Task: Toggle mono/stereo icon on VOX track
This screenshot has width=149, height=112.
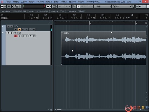Action: click(27, 30)
